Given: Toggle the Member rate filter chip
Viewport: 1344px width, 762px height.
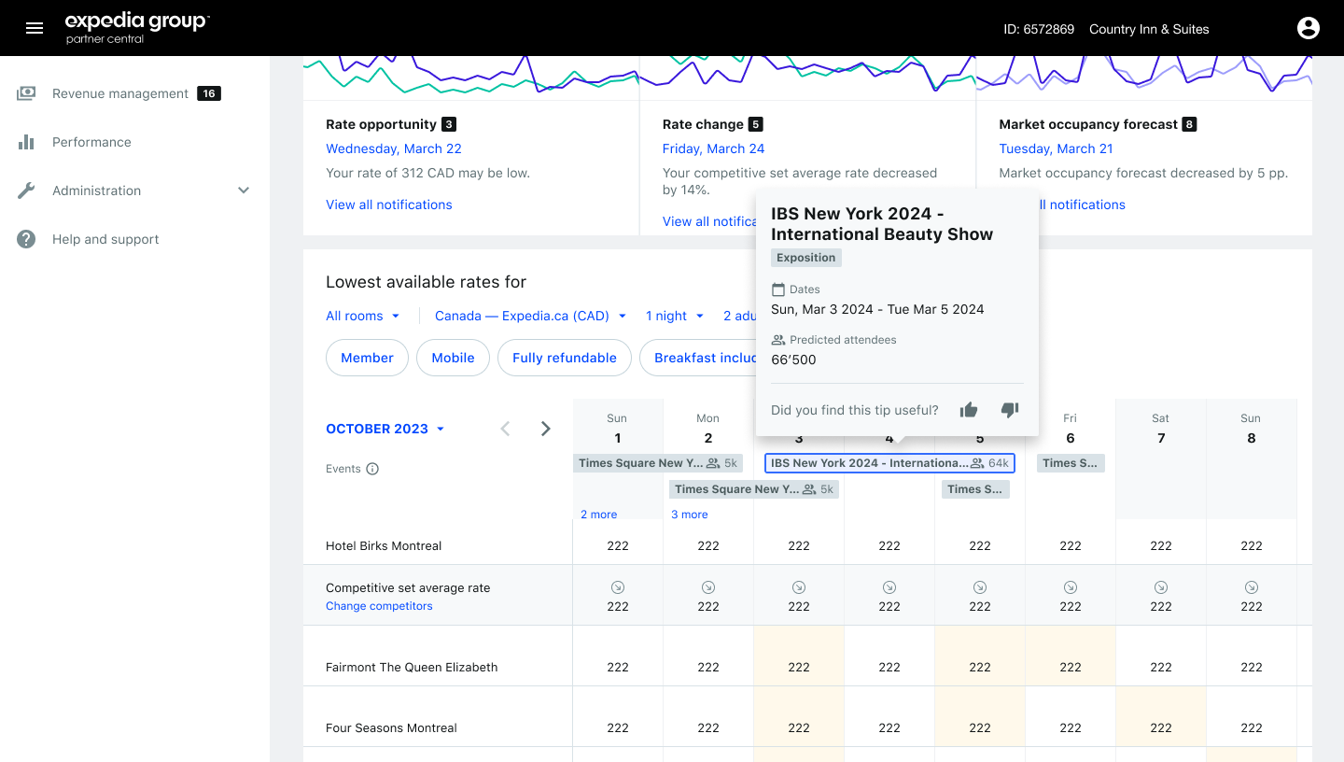Looking at the screenshot, I should (x=367, y=358).
